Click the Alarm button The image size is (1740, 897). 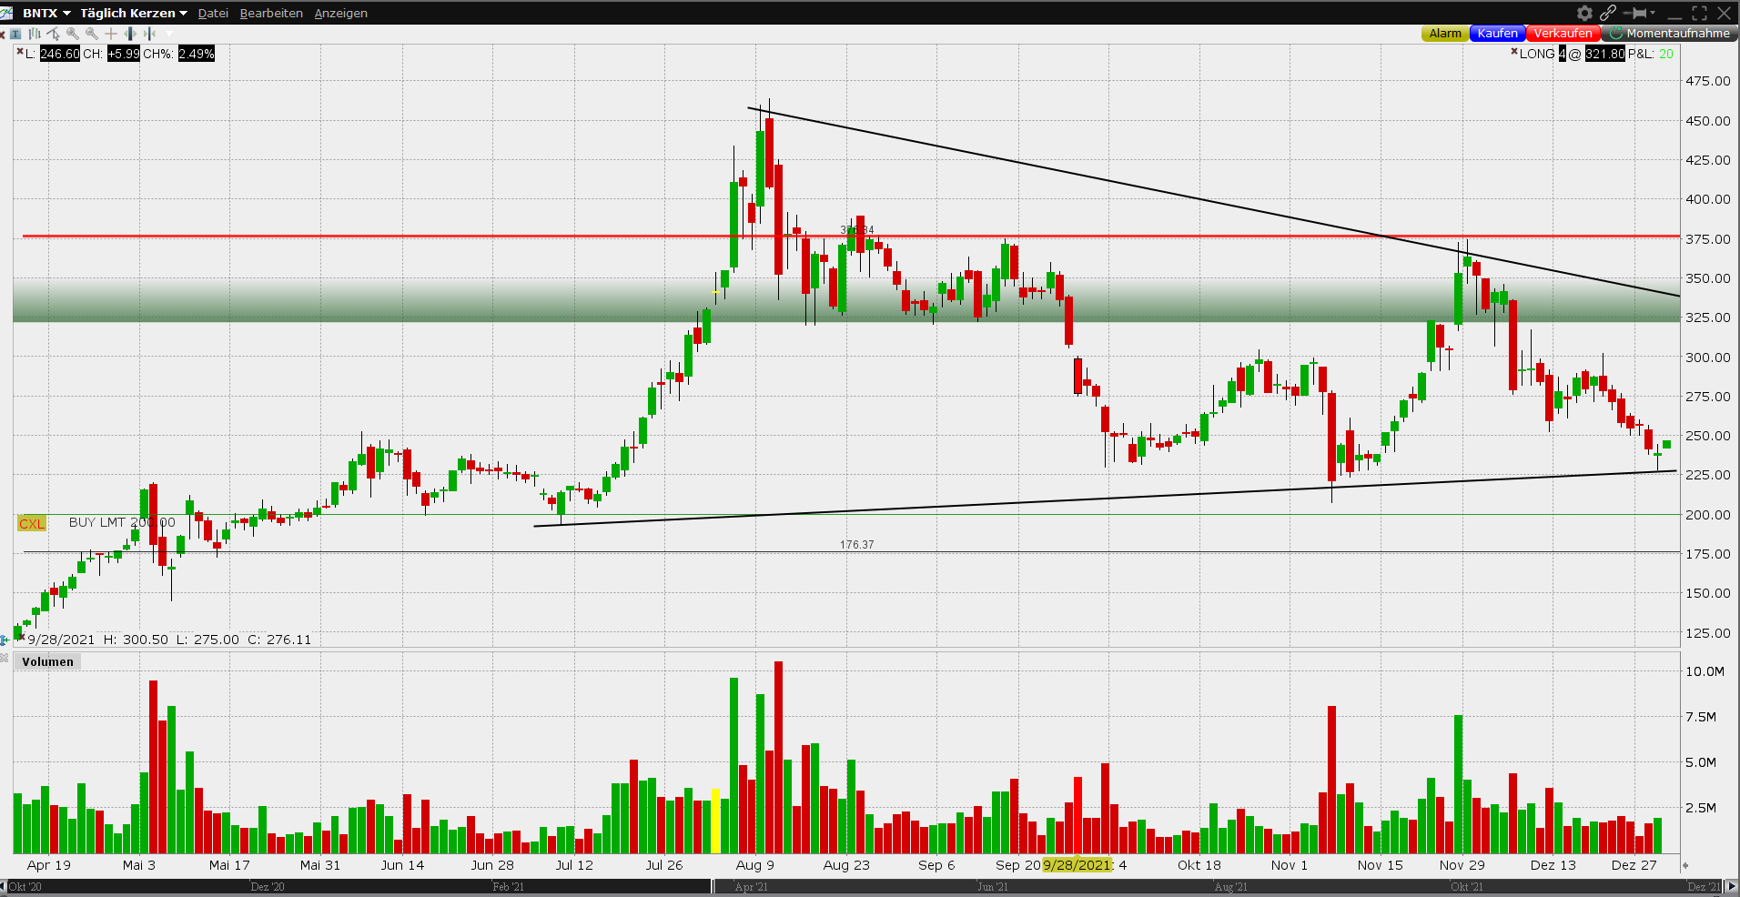click(1445, 34)
